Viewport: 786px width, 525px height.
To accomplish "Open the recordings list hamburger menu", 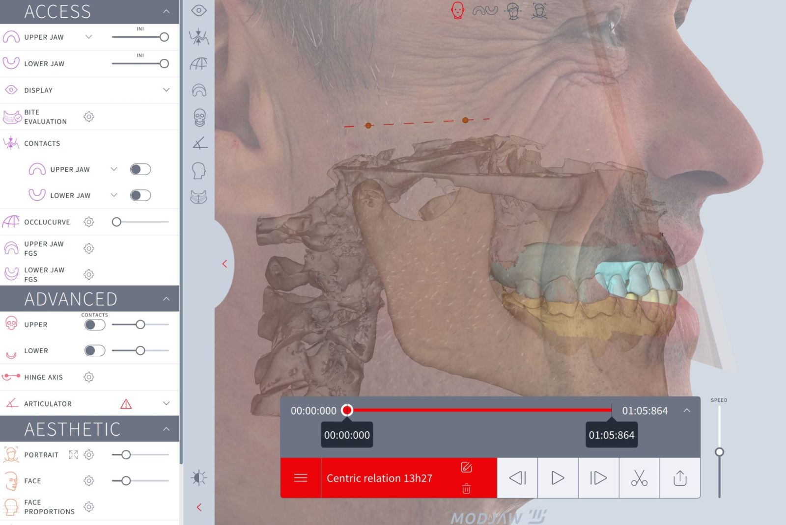I will click(301, 478).
